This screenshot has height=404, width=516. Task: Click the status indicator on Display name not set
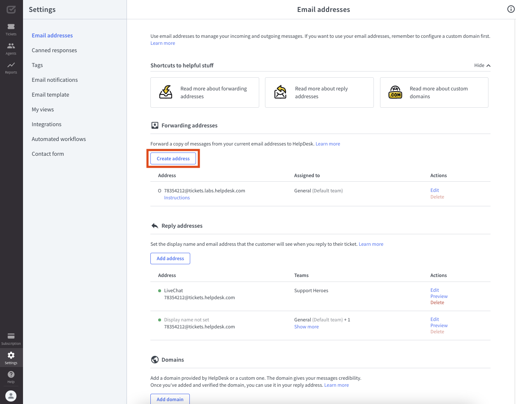[x=159, y=319]
